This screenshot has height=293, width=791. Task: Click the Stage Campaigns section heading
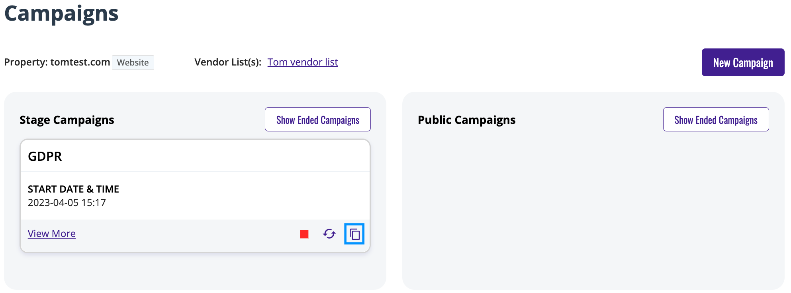pos(67,120)
